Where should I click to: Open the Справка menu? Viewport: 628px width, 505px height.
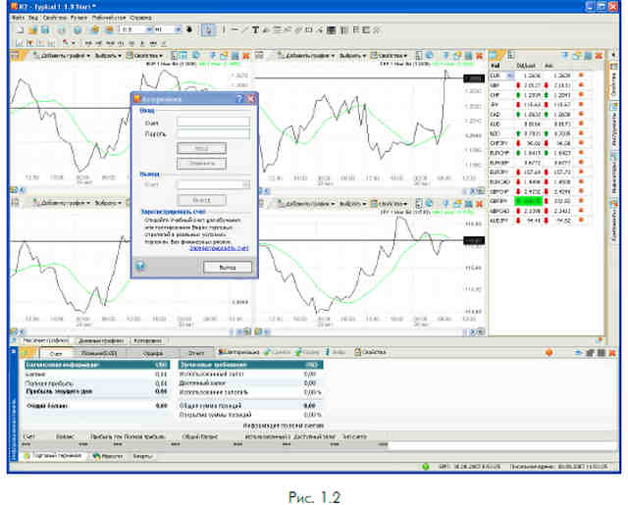(141, 18)
